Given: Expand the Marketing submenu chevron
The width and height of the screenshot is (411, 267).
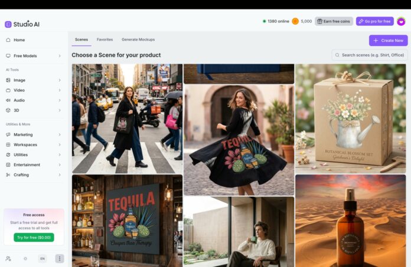Looking at the screenshot, I should click(60, 134).
